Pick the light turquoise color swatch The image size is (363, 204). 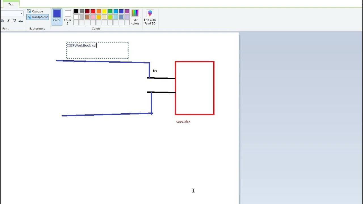tap(116, 17)
